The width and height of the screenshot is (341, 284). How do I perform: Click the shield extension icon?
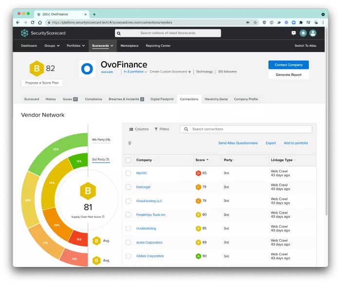pyautogui.click(x=264, y=22)
